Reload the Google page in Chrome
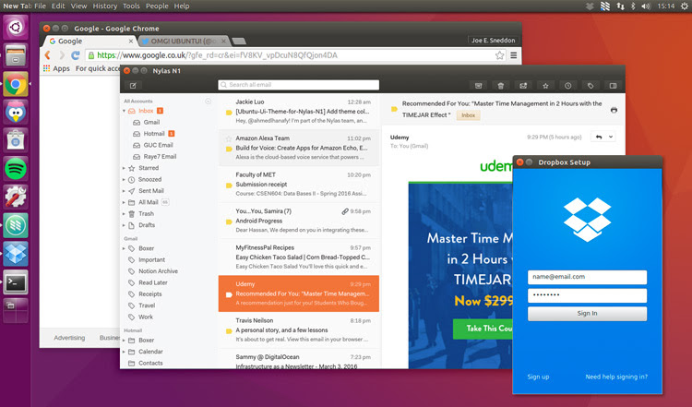 pyautogui.click(x=76, y=55)
